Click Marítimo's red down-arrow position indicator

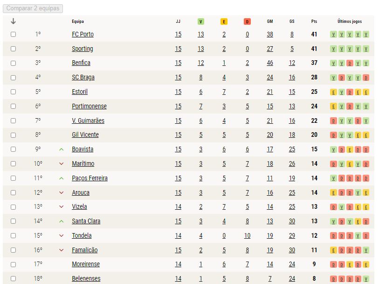click(x=62, y=163)
